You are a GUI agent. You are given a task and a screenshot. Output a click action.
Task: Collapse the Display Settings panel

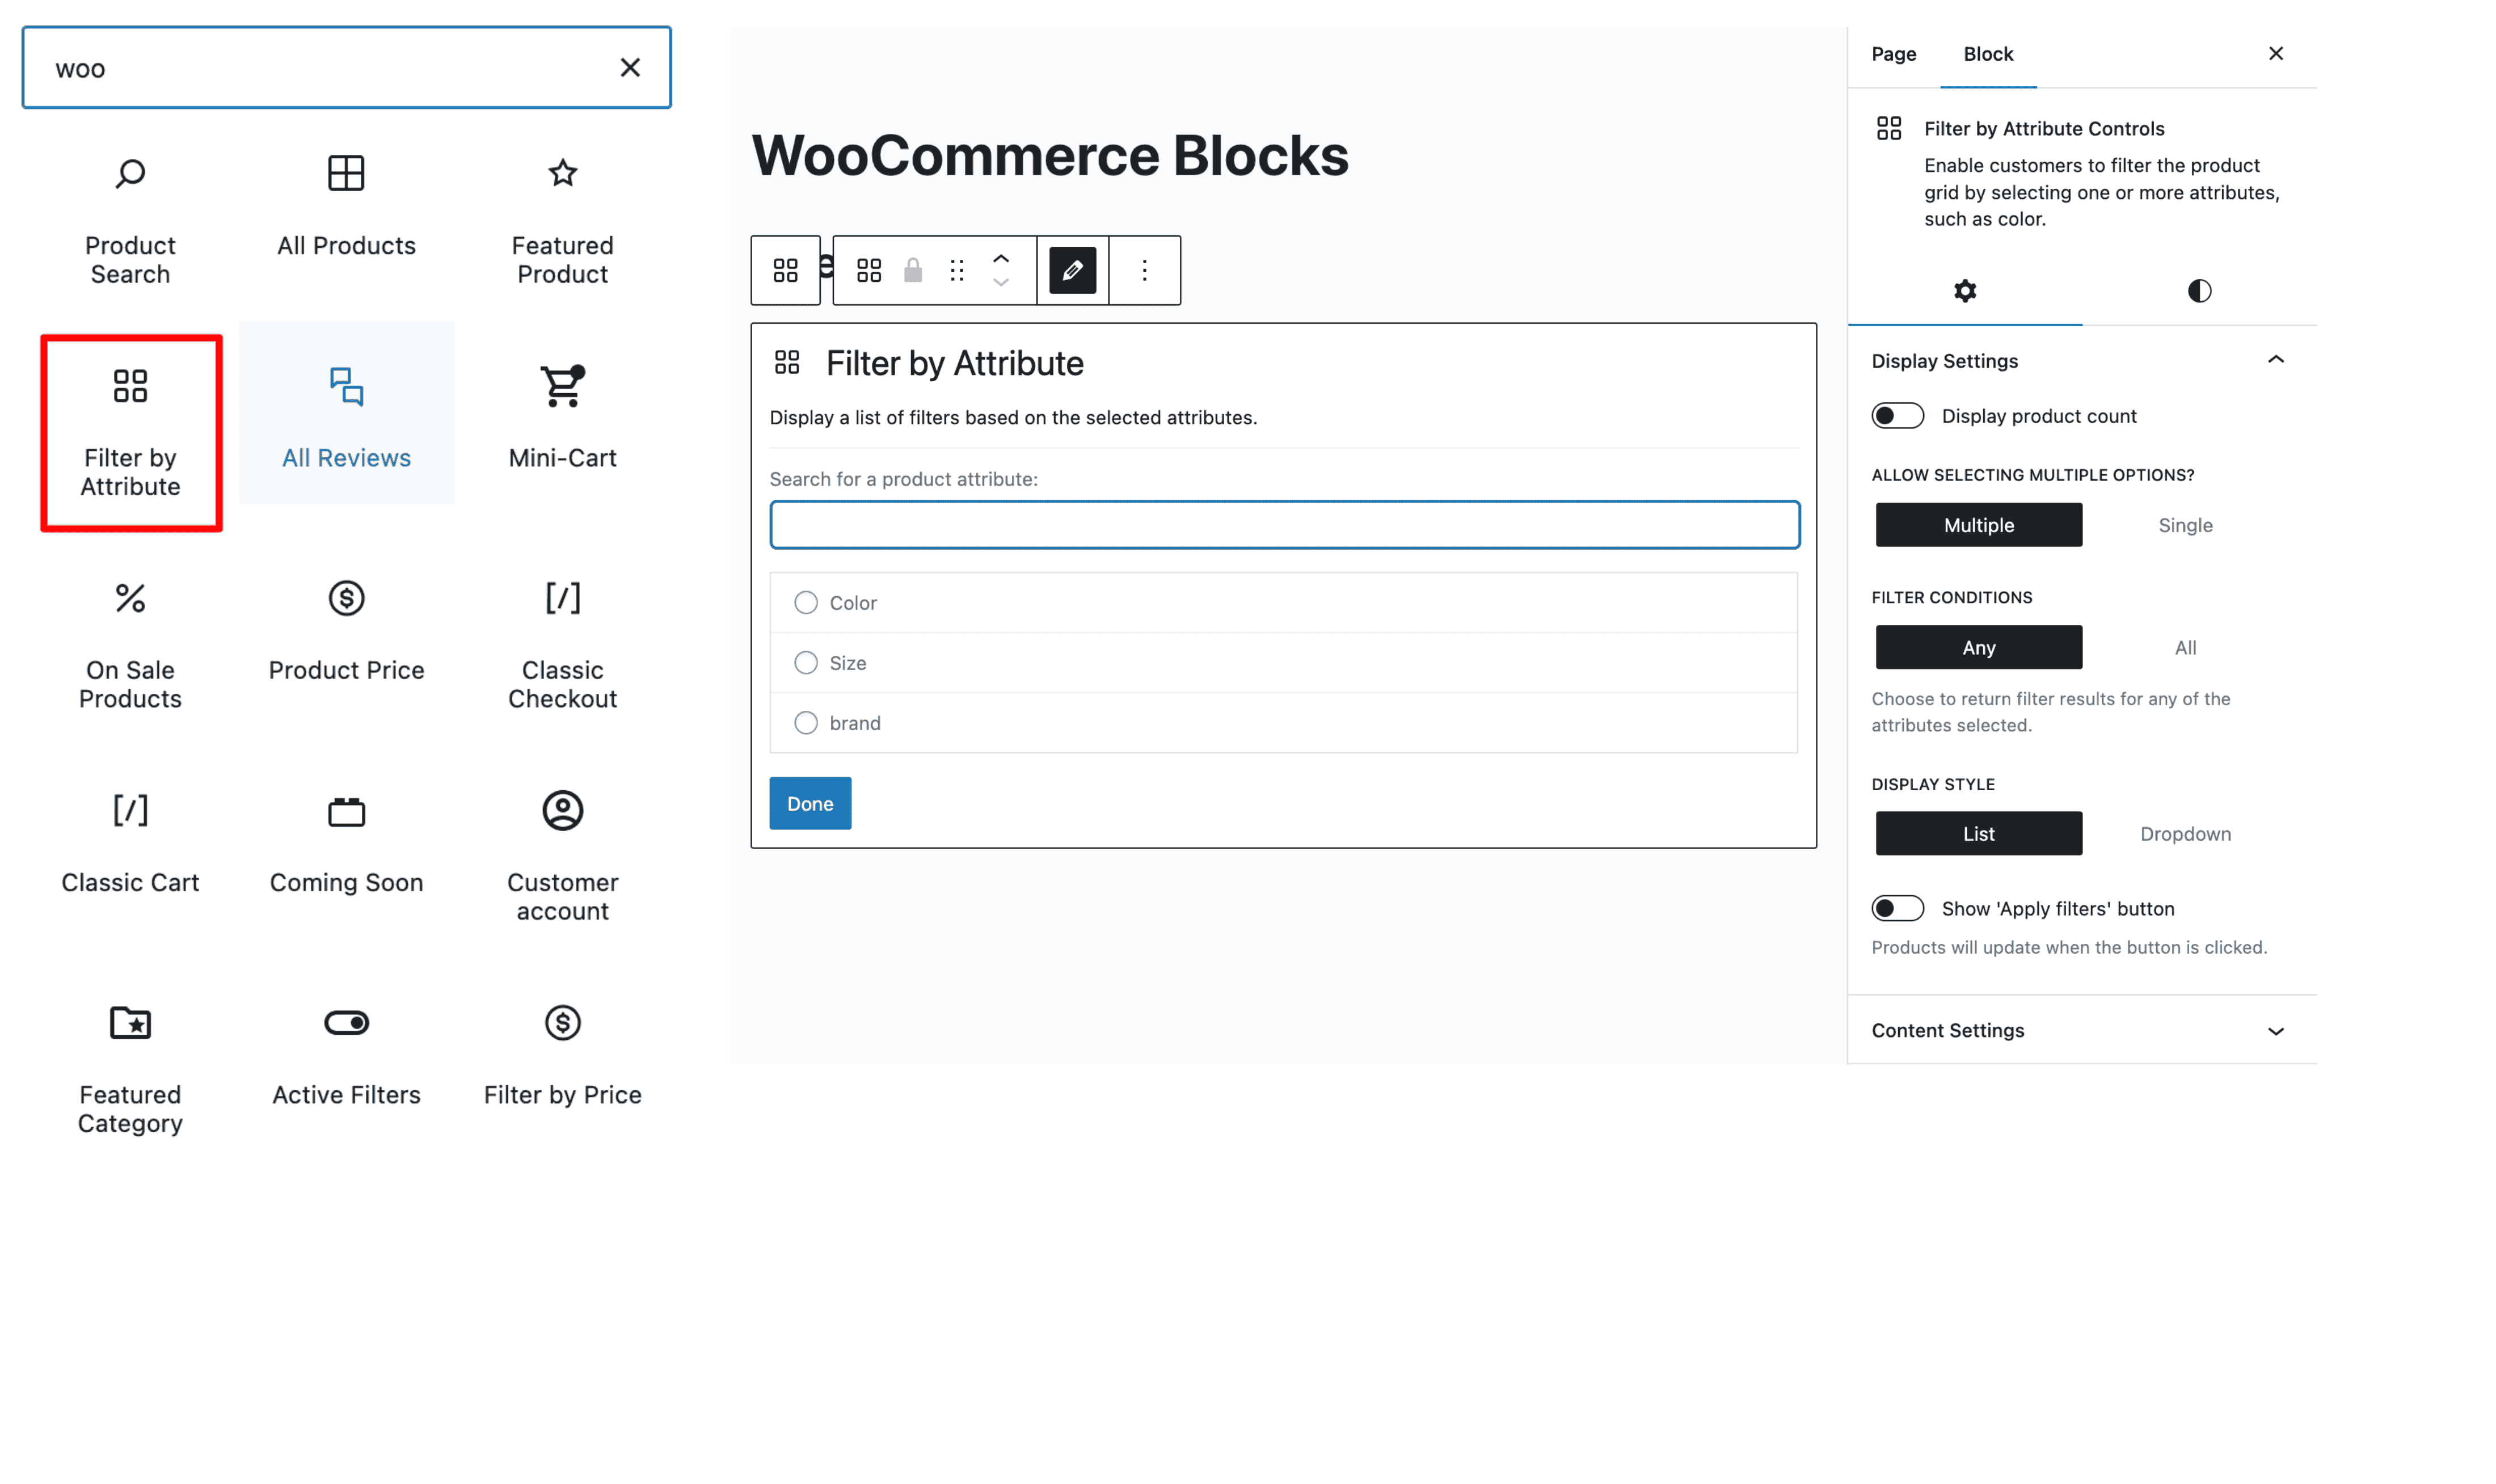(2081, 361)
